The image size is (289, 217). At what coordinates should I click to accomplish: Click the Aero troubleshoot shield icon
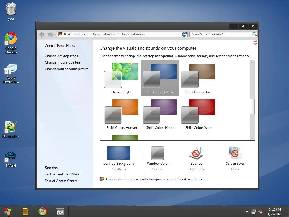point(102,179)
